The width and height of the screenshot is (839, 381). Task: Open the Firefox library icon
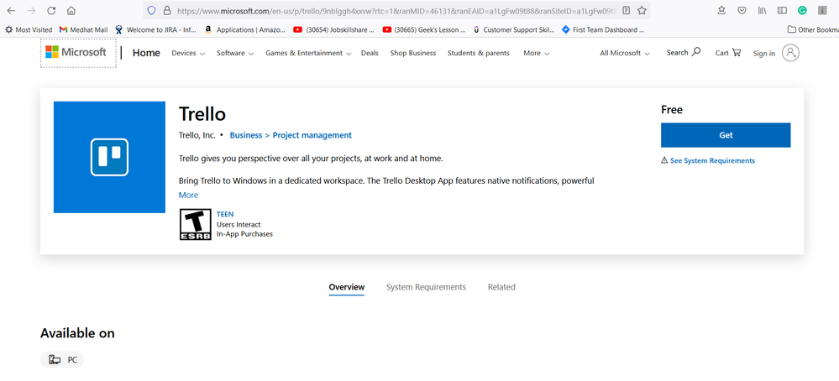[762, 10]
